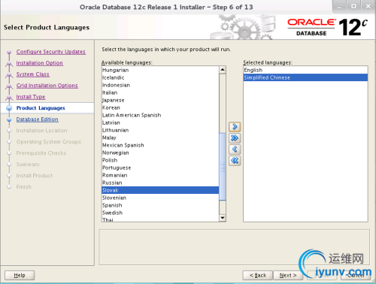Select Swedish in available languages
Screen dimensions: 376x284
pyautogui.click(x=160, y=213)
